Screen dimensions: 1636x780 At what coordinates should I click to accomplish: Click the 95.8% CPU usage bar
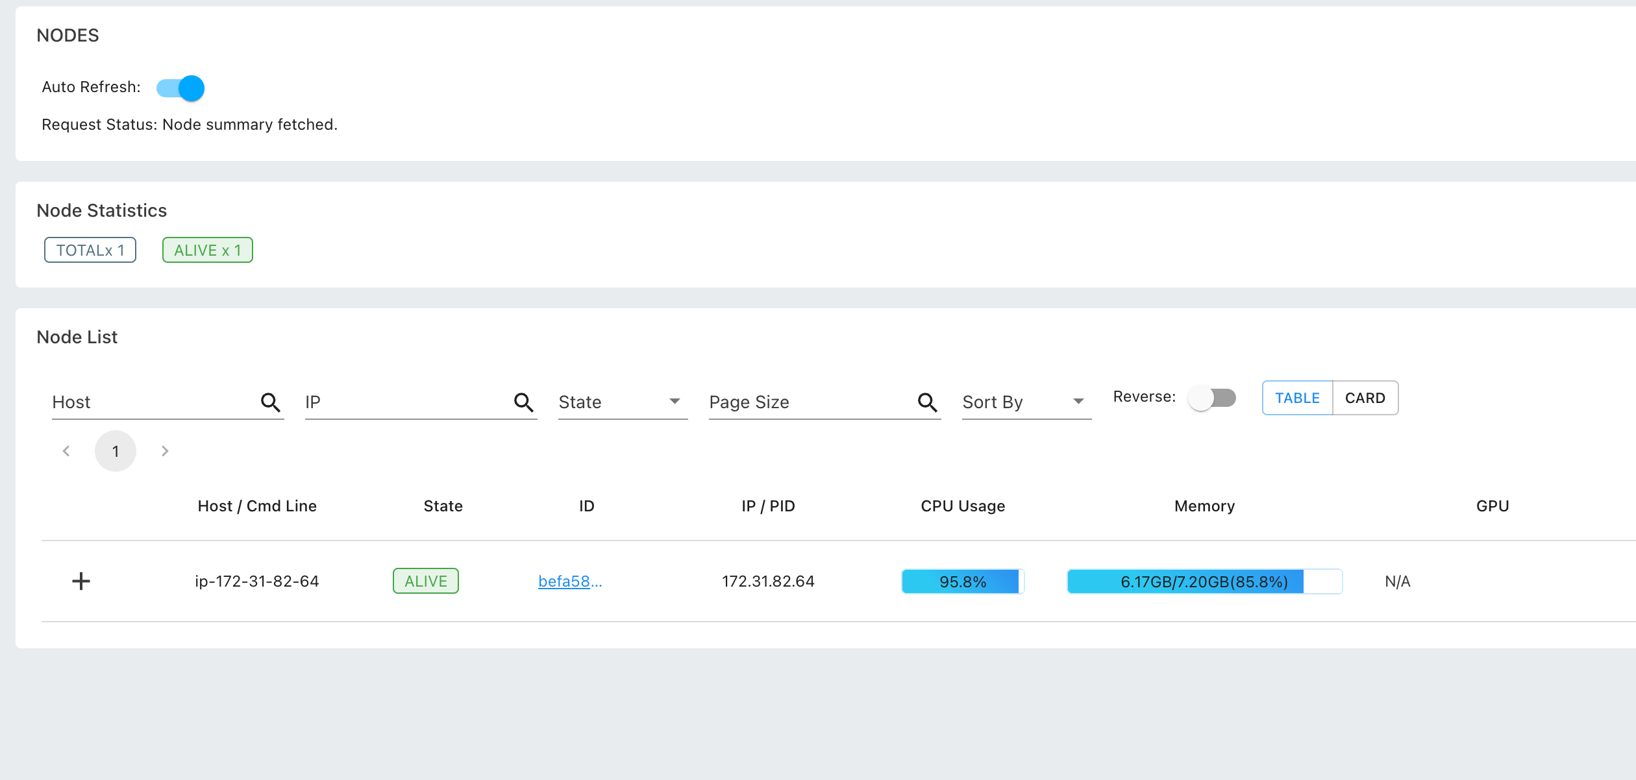[963, 581]
